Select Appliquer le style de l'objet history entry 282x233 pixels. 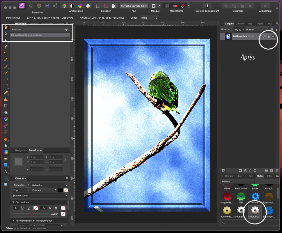click(x=40, y=35)
